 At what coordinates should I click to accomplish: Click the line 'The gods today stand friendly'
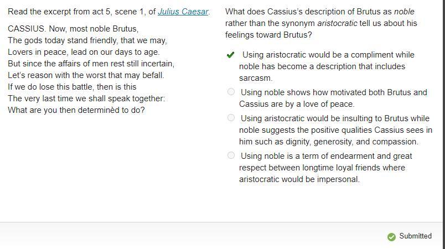tap(87, 40)
